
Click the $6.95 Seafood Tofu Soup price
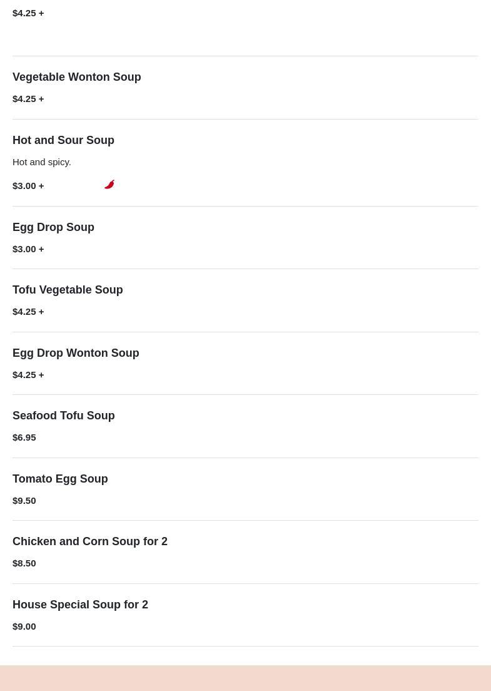pos(24,438)
